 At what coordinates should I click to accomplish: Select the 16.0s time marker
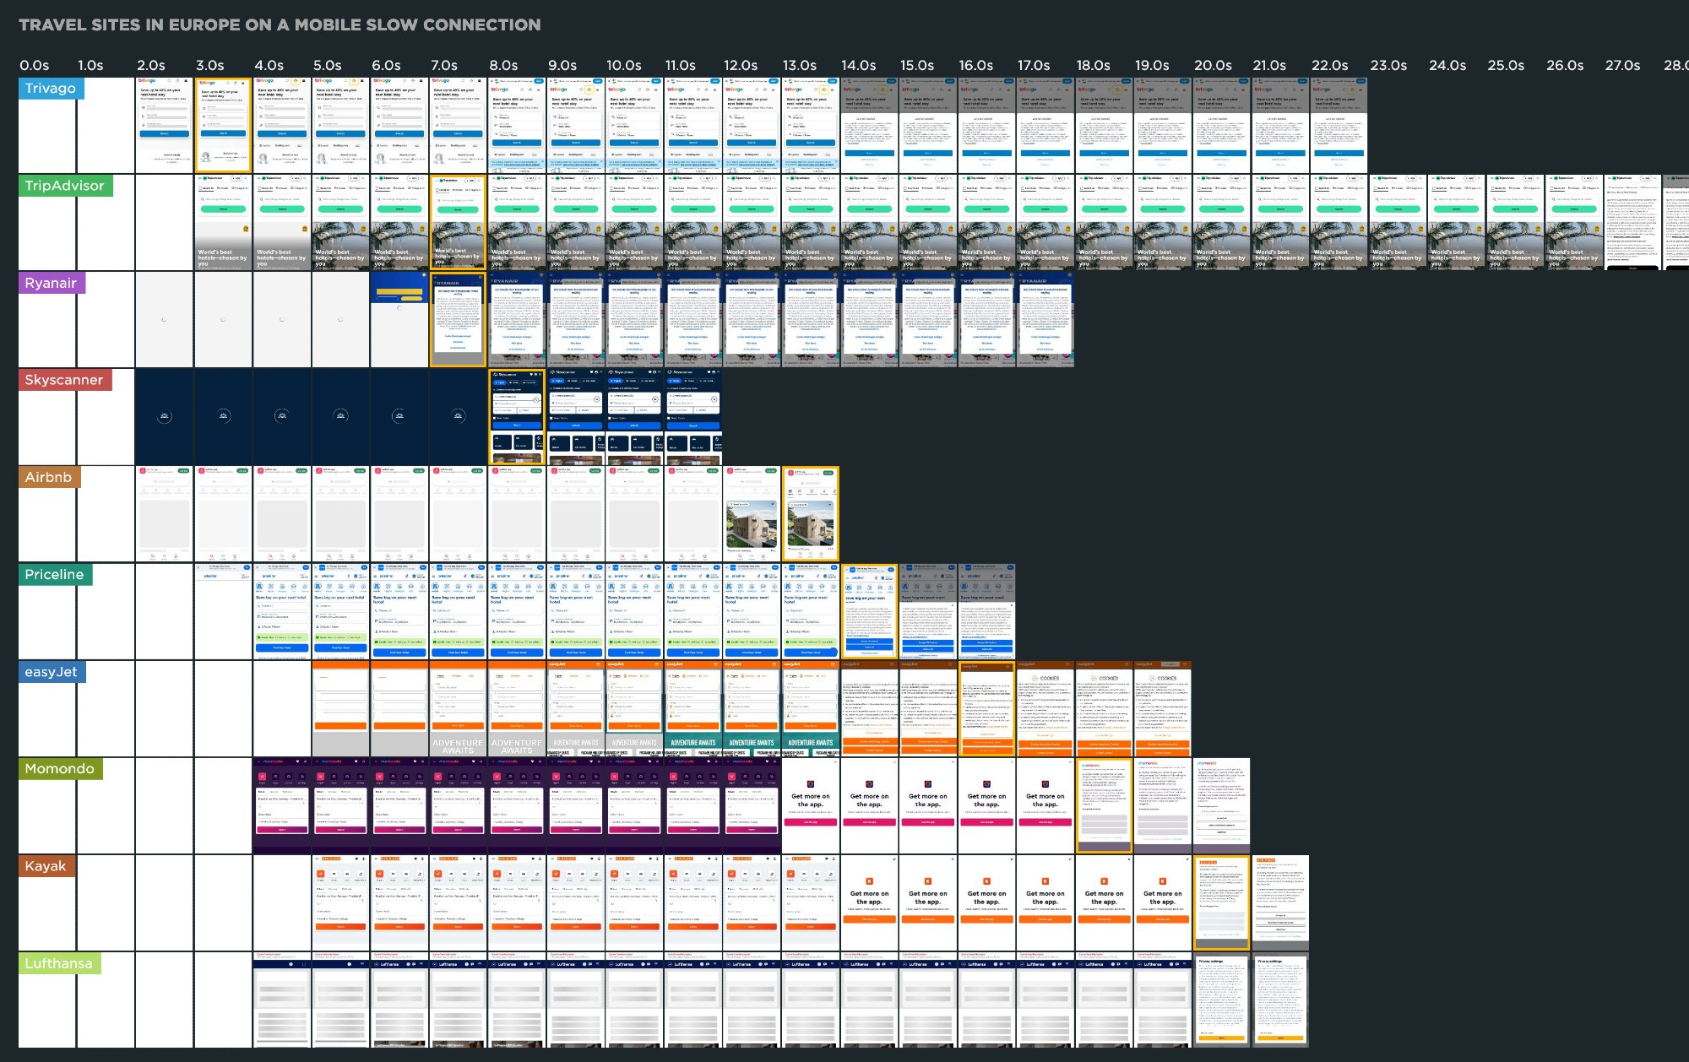point(976,65)
